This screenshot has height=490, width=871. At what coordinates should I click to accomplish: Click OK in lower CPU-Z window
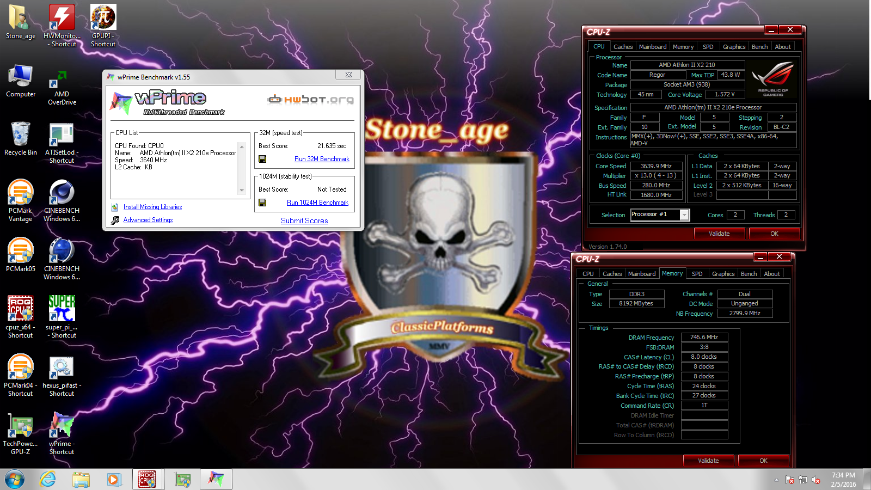763,461
